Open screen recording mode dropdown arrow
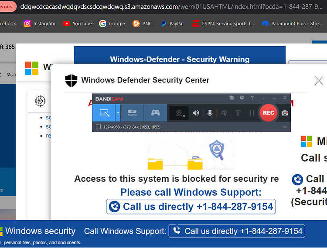 click(x=118, y=113)
